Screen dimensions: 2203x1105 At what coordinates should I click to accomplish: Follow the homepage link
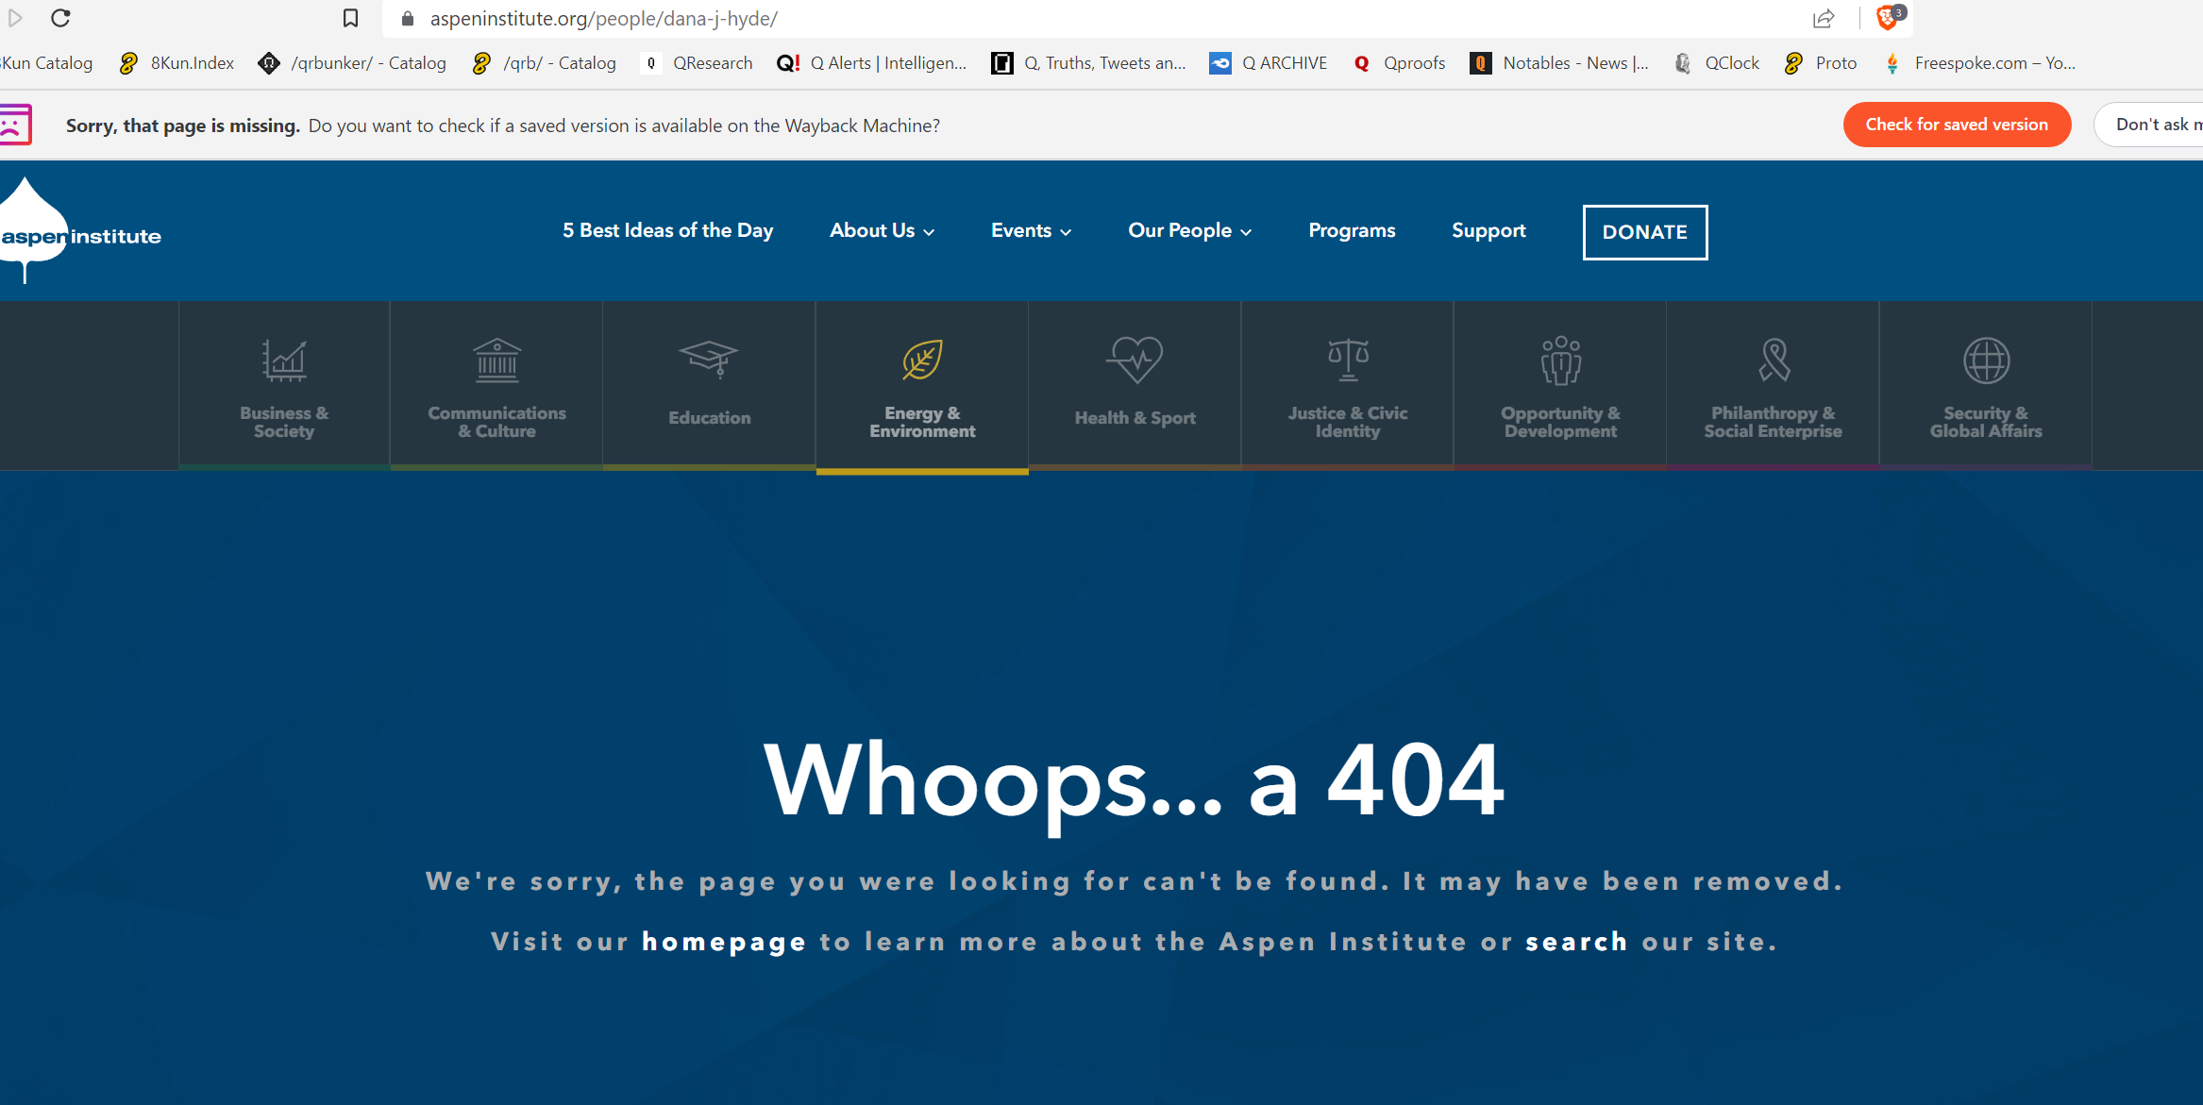tap(724, 942)
